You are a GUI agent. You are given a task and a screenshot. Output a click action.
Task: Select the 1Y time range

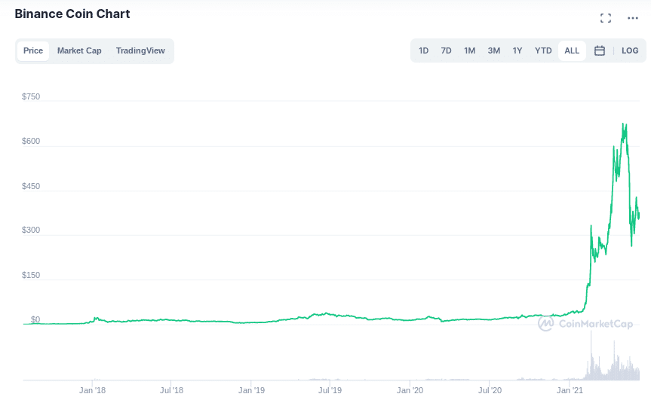[x=517, y=50]
